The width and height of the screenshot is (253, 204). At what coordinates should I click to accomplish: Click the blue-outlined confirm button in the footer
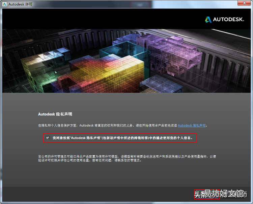pyautogui.click(x=207, y=194)
